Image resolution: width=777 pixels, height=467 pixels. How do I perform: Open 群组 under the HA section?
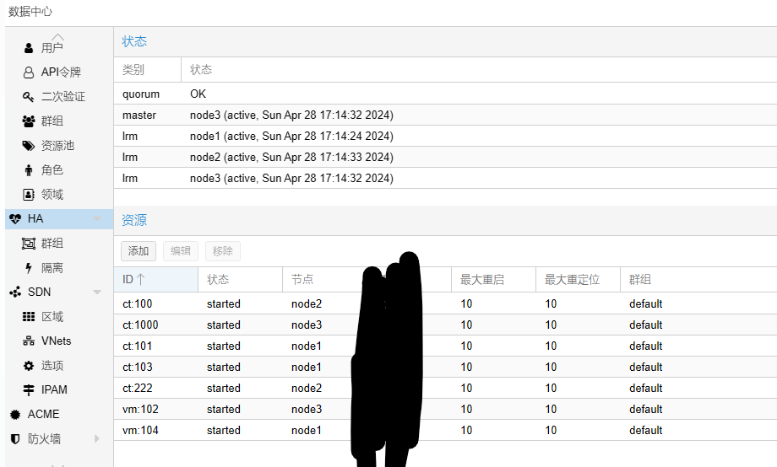pos(52,244)
